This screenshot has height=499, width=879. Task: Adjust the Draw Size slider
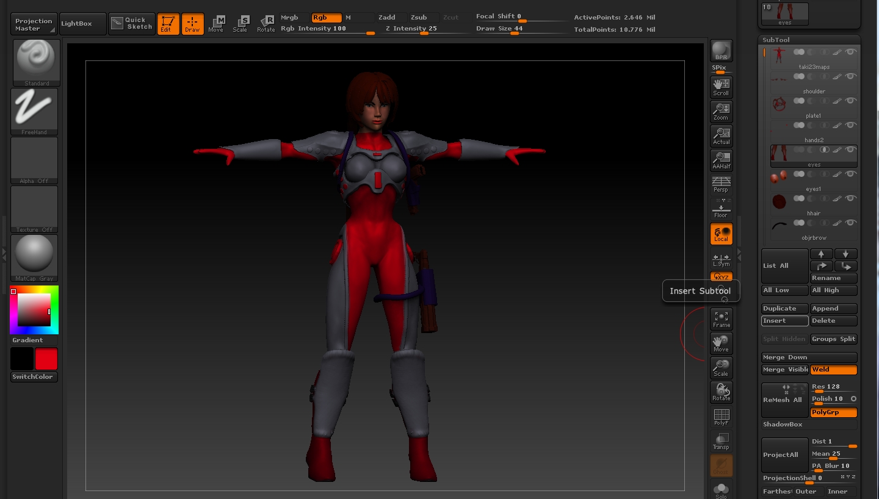[x=521, y=29]
